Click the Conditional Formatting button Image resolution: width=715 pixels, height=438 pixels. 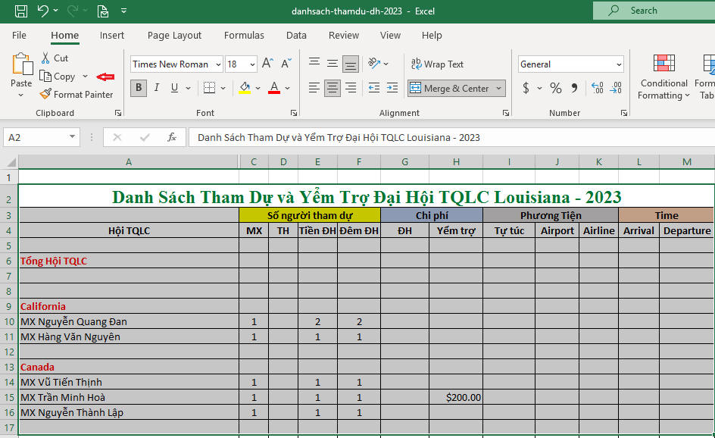click(663, 80)
